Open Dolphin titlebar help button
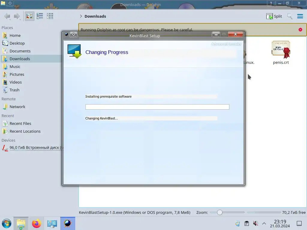 271,3
